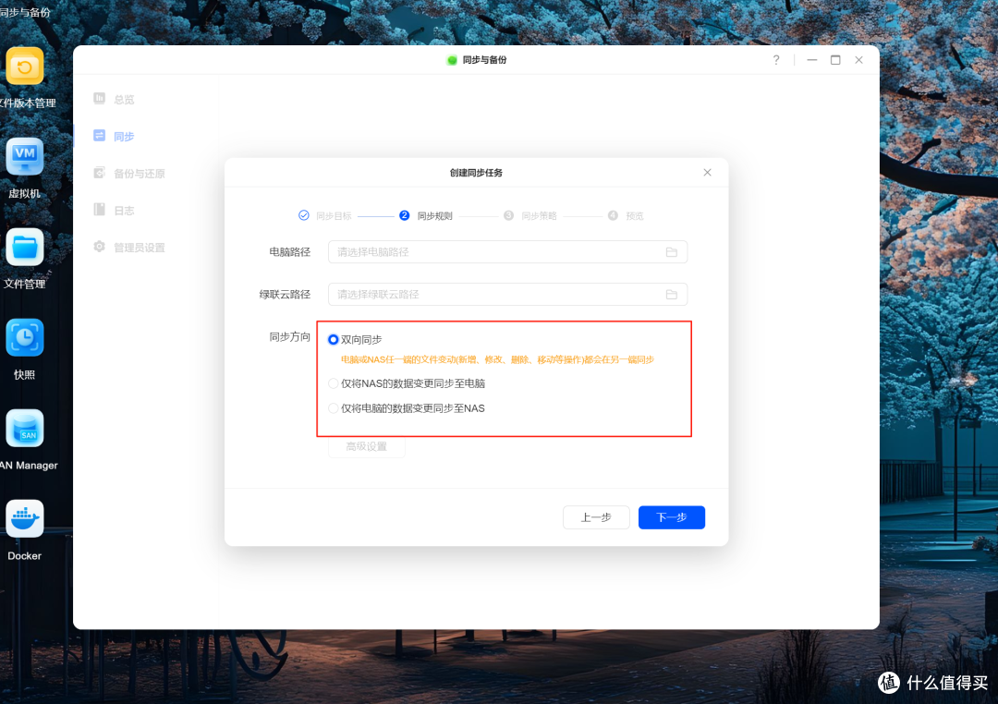Click the 请选择绿联云路径 input field
Image resolution: width=998 pixels, height=704 pixels.
point(507,294)
